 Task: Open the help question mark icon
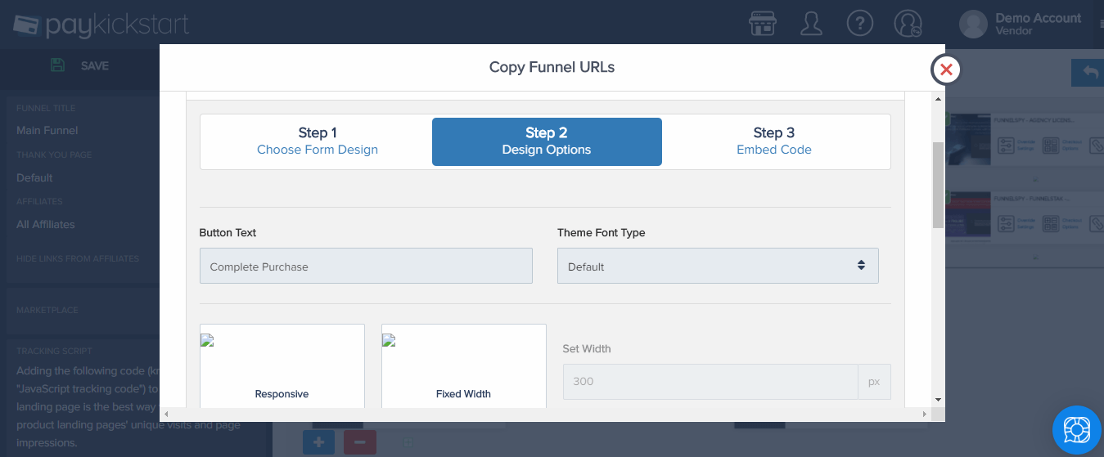click(x=860, y=23)
